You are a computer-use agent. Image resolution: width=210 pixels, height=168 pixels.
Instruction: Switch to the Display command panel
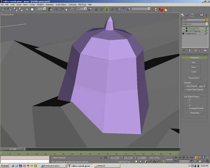202,15
